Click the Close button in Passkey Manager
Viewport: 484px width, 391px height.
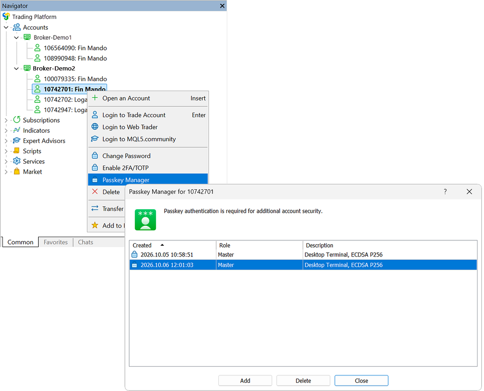pos(361,380)
